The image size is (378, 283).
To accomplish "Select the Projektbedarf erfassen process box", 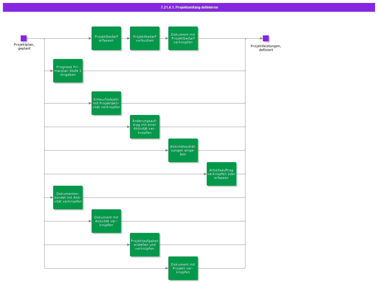I will tap(106, 38).
